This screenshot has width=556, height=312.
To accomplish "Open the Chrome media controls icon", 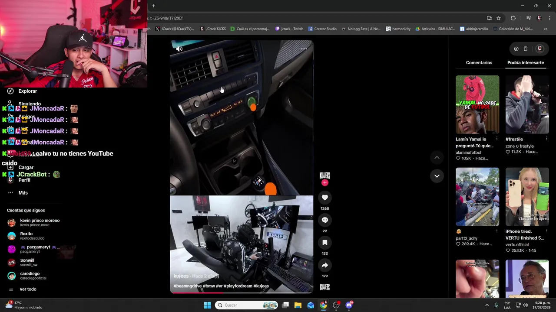I will (529, 18).
